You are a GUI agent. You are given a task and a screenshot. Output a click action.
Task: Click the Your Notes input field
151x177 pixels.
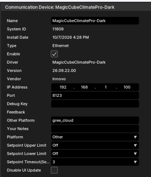(95, 129)
